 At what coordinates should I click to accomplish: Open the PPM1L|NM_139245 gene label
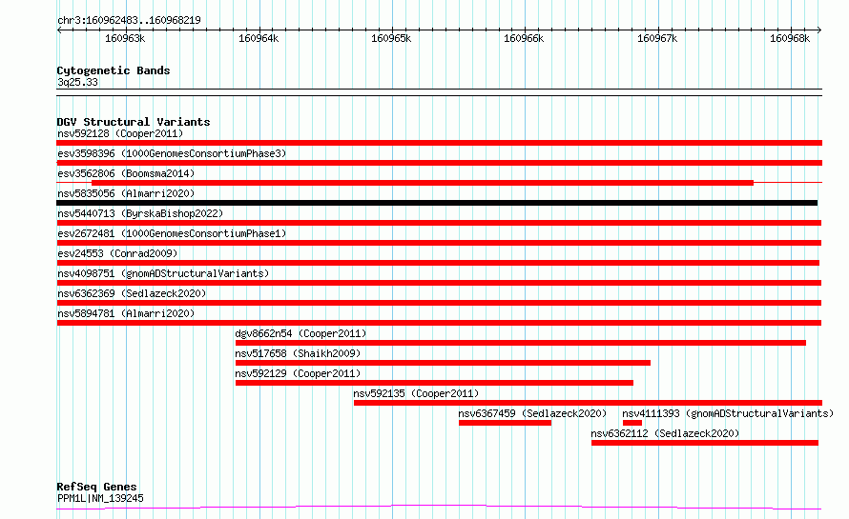(x=100, y=498)
